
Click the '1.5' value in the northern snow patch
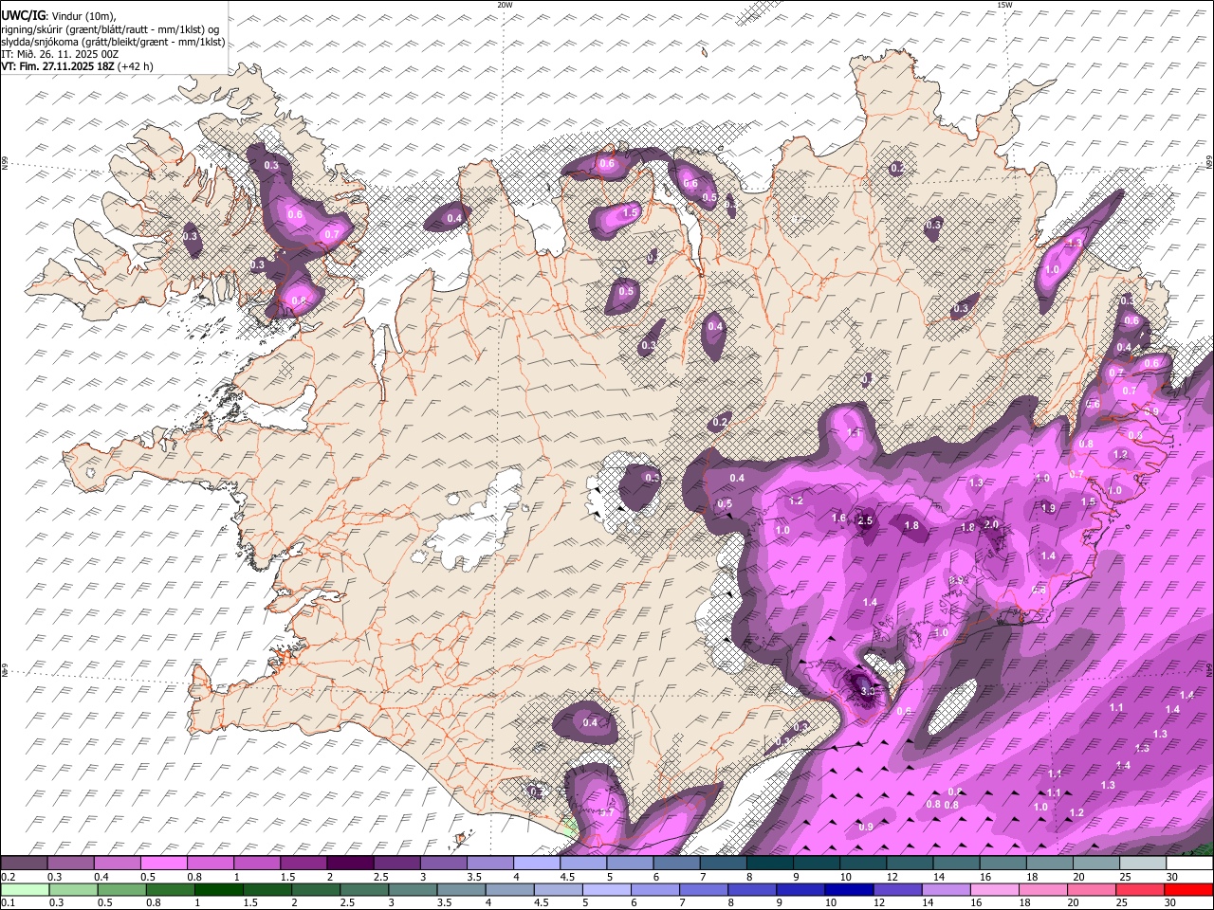(x=630, y=212)
